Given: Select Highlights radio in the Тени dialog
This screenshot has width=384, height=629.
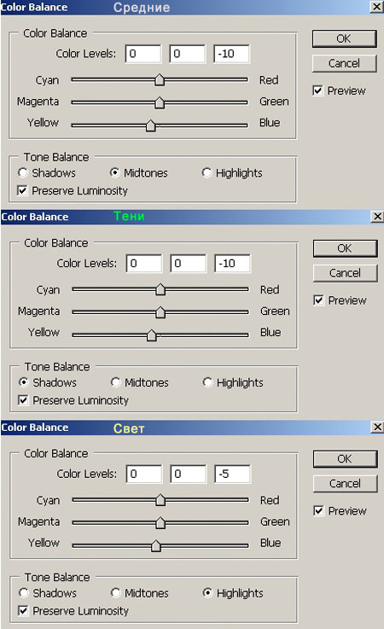Looking at the screenshot, I should 207,382.
